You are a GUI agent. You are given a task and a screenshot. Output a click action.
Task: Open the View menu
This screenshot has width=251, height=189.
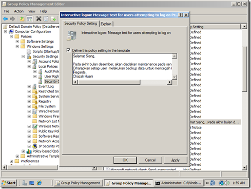32,11
